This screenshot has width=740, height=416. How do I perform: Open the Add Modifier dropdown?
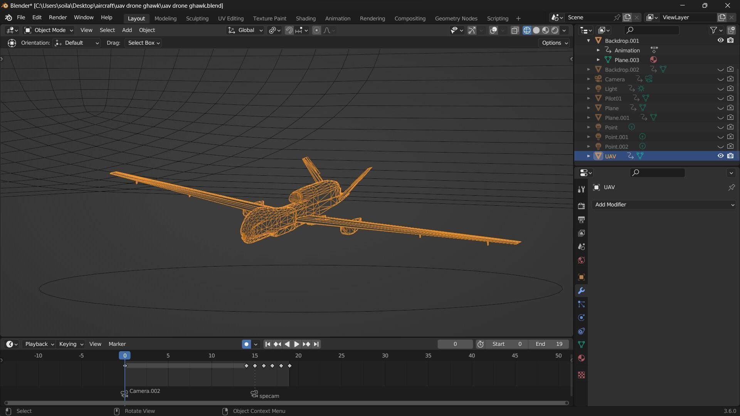coord(664,205)
